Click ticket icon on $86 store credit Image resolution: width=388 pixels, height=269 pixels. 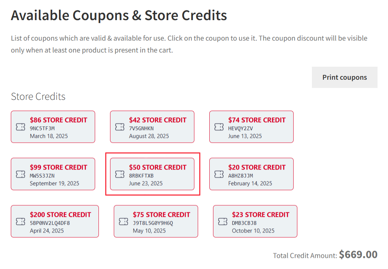tap(21, 127)
